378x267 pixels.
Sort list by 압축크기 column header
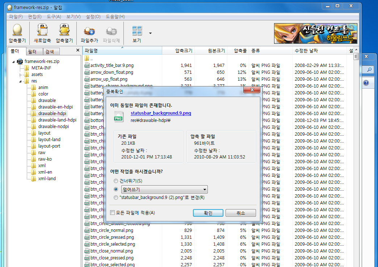tap(184, 51)
